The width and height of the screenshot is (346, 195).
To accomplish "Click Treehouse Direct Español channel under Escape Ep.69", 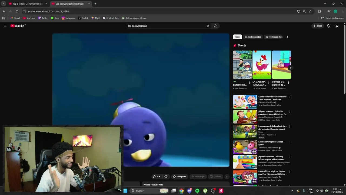I will point(268,148).
